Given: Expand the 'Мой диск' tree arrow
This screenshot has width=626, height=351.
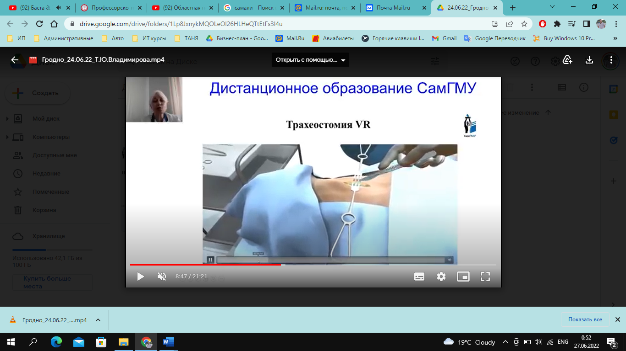Looking at the screenshot, I should click(x=7, y=119).
